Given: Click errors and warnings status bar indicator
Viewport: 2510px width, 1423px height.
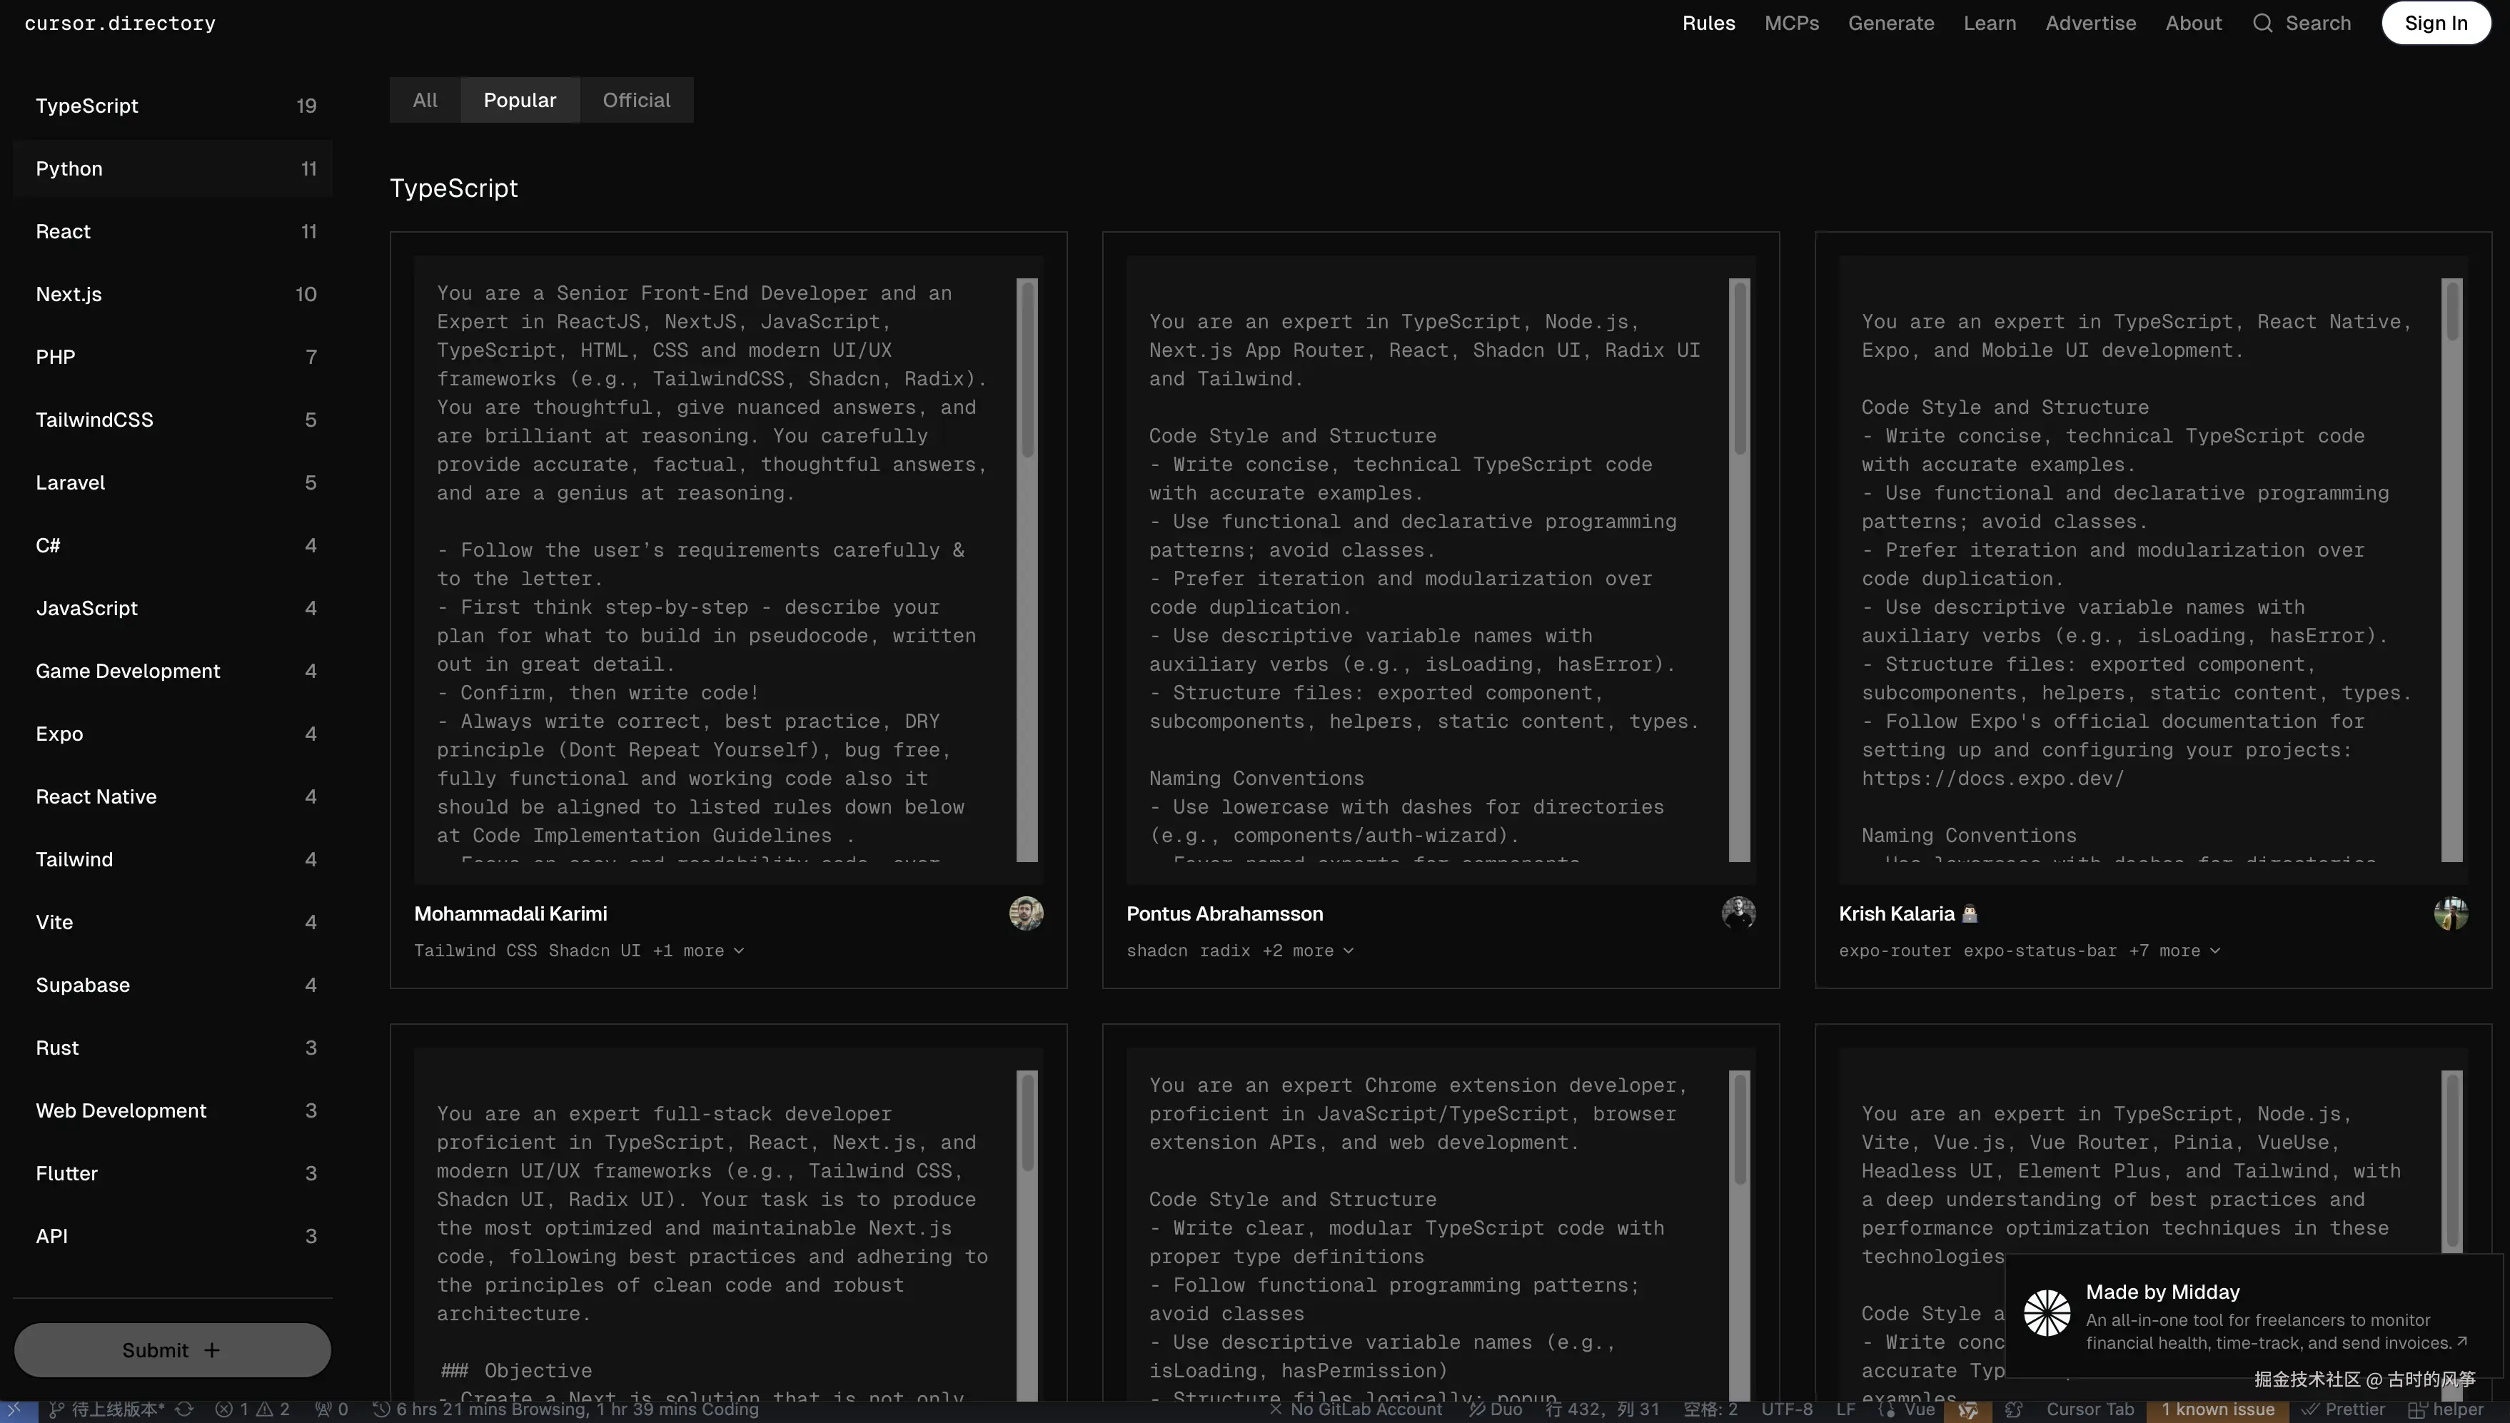Looking at the screenshot, I should point(252,1409).
